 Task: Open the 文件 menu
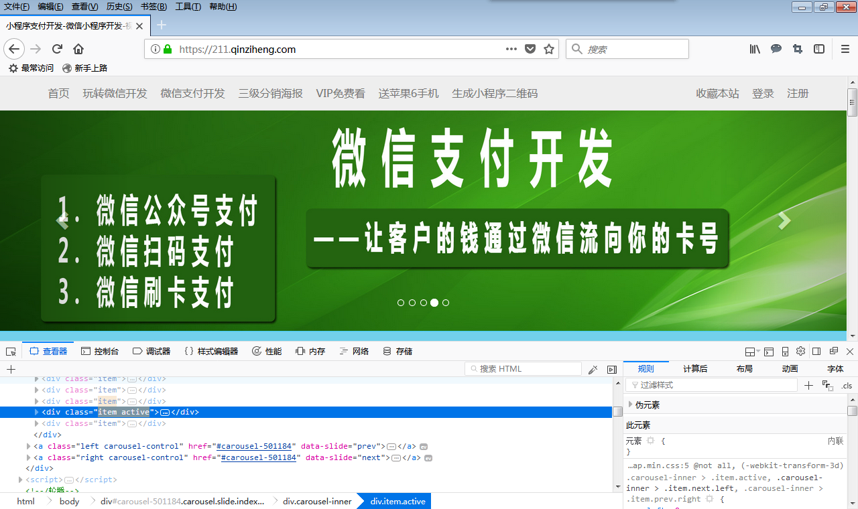[x=17, y=7]
